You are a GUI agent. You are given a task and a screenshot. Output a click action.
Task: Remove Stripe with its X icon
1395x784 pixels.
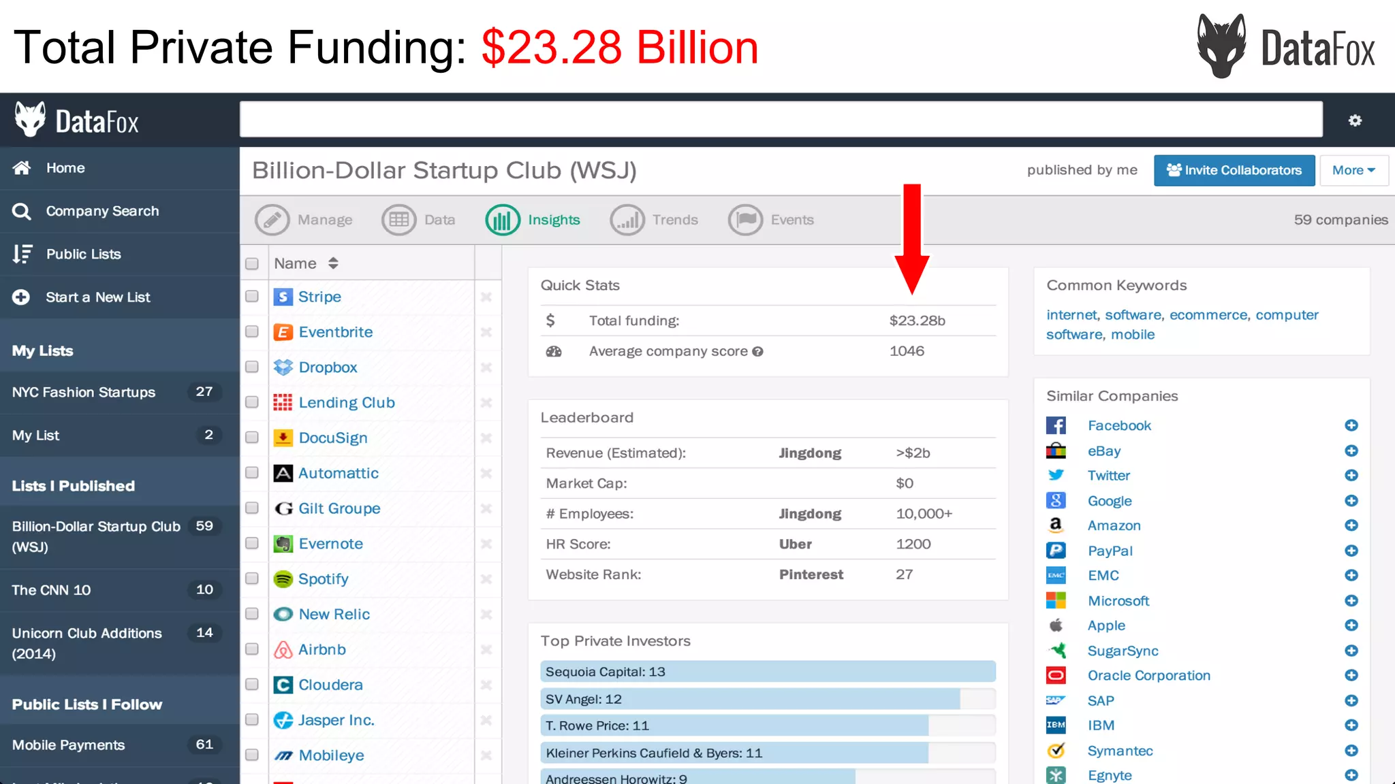[x=486, y=297]
